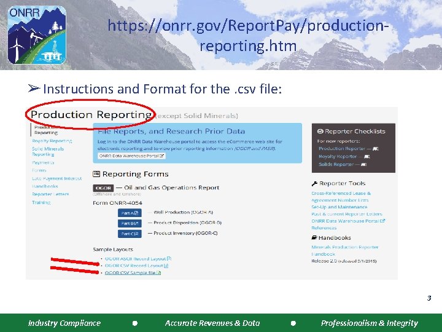This screenshot has height=332, width=442.
Task: Click 'File Reports, and Research Prior Data' heading
Action: click(171, 132)
